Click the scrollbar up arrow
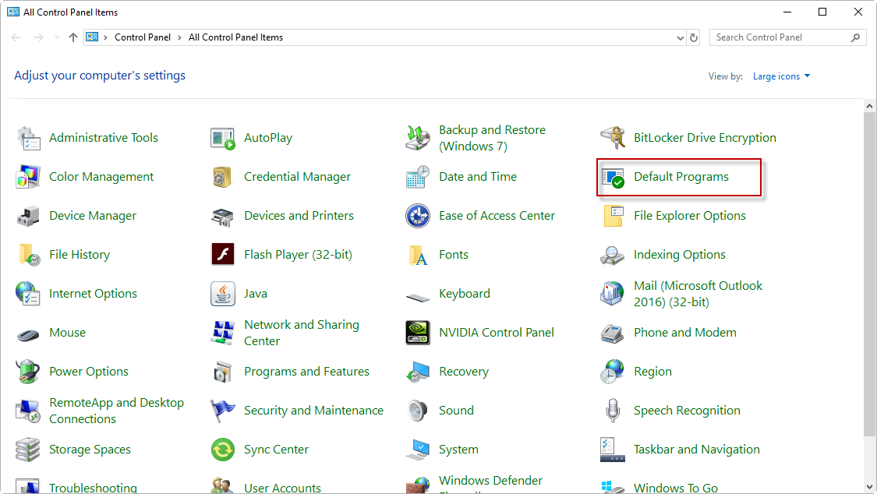Screen dimensions: 877x494 869,106
